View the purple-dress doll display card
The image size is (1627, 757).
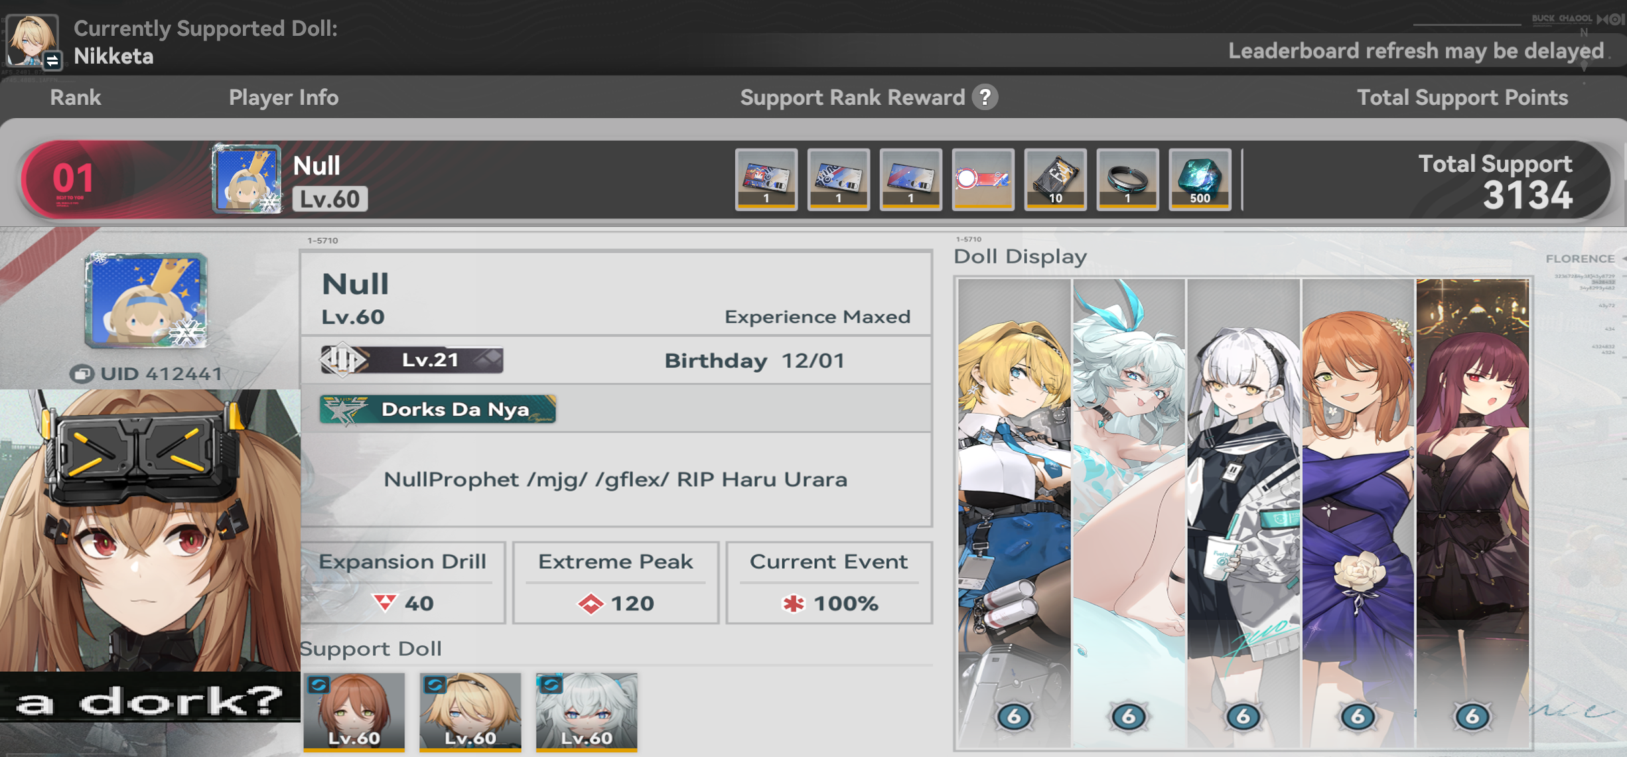pyautogui.click(x=1358, y=513)
